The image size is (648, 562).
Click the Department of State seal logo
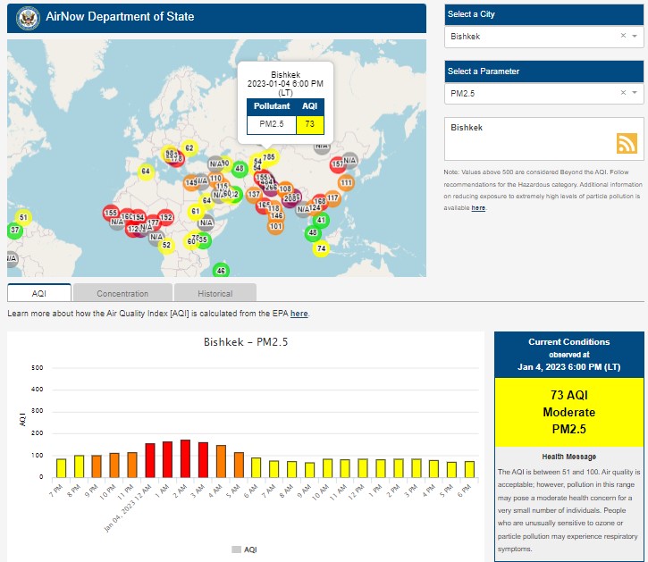(29, 18)
